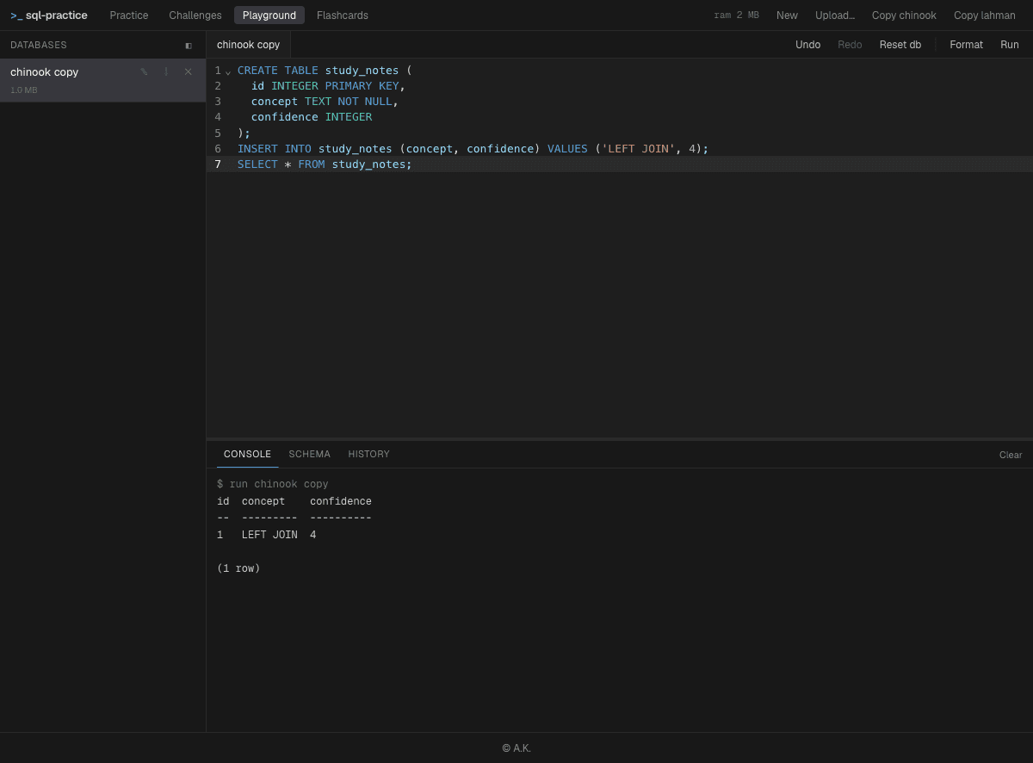Image resolution: width=1033 pixels, height=763 pixels.
Task: Click '$ run chinook copy' console line
Action: pos(272,484)
